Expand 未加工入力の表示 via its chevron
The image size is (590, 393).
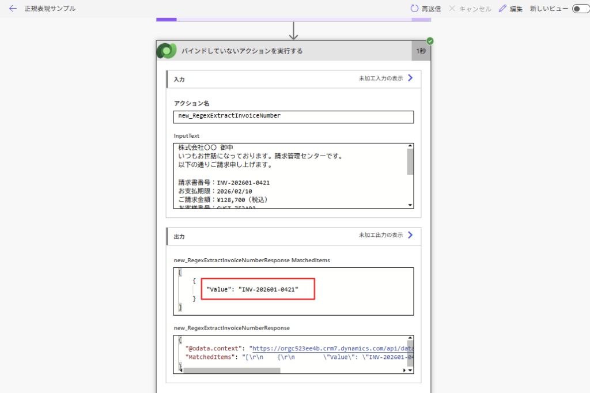point(410,78)
